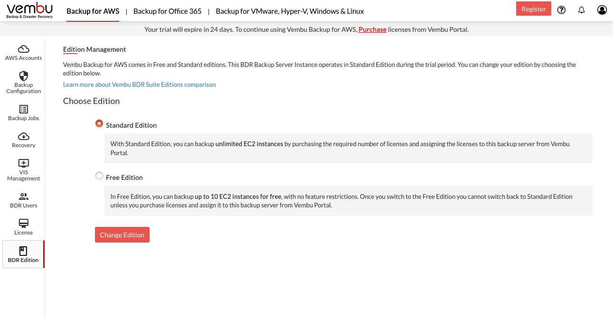Select the Backup Configuration icon

click(23, 82)
